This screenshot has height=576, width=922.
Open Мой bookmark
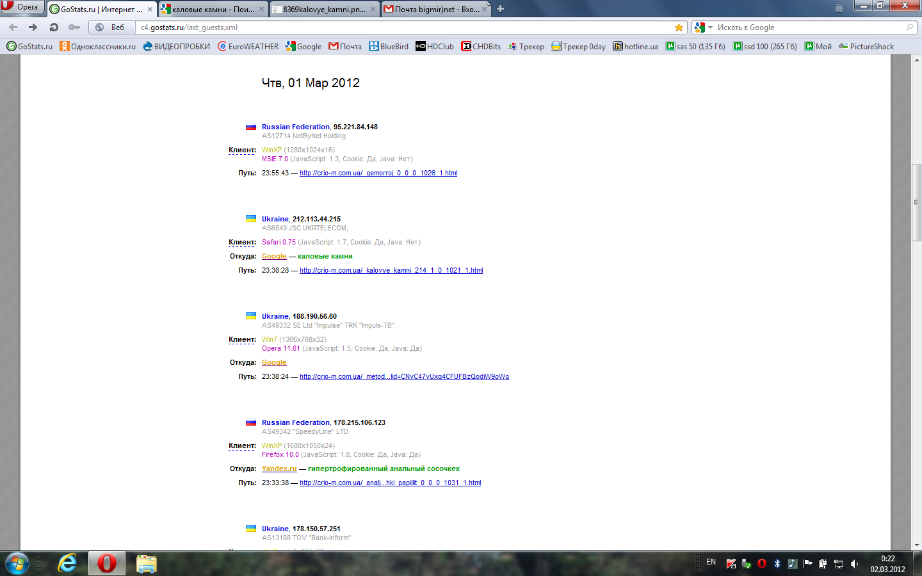(818, 46)
